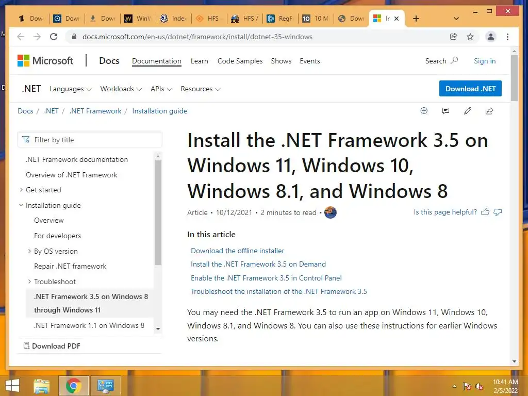
Task: Click the article share icon
Action: [489, 111]
